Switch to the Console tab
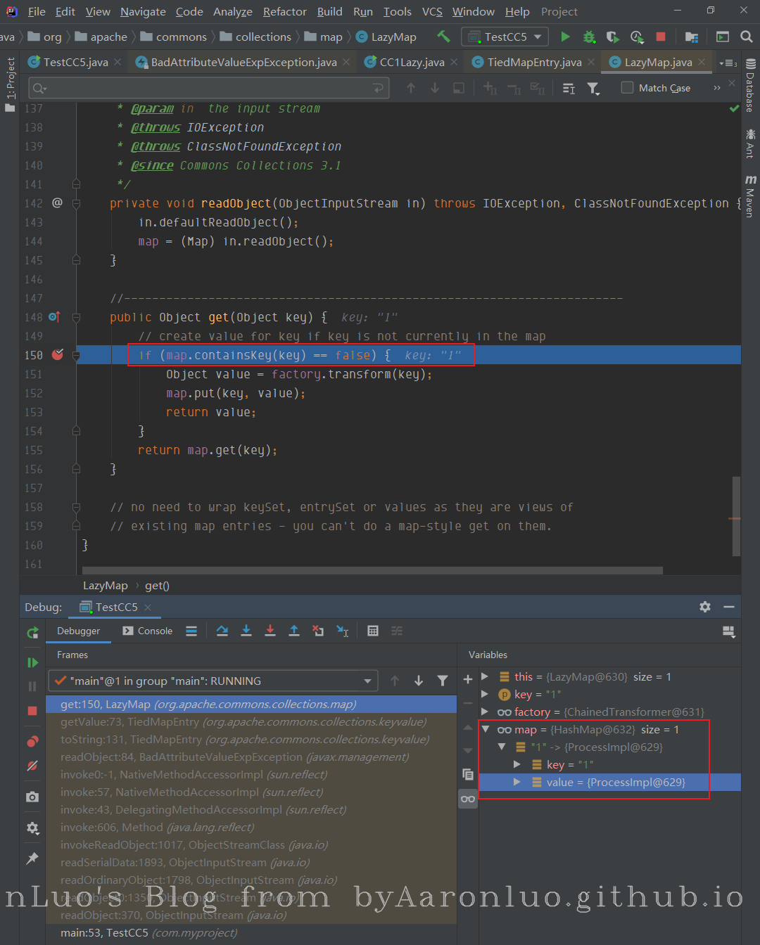 148,631
